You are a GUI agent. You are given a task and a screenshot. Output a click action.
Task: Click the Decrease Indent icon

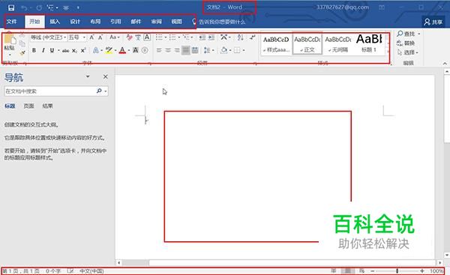click(202, 37)
